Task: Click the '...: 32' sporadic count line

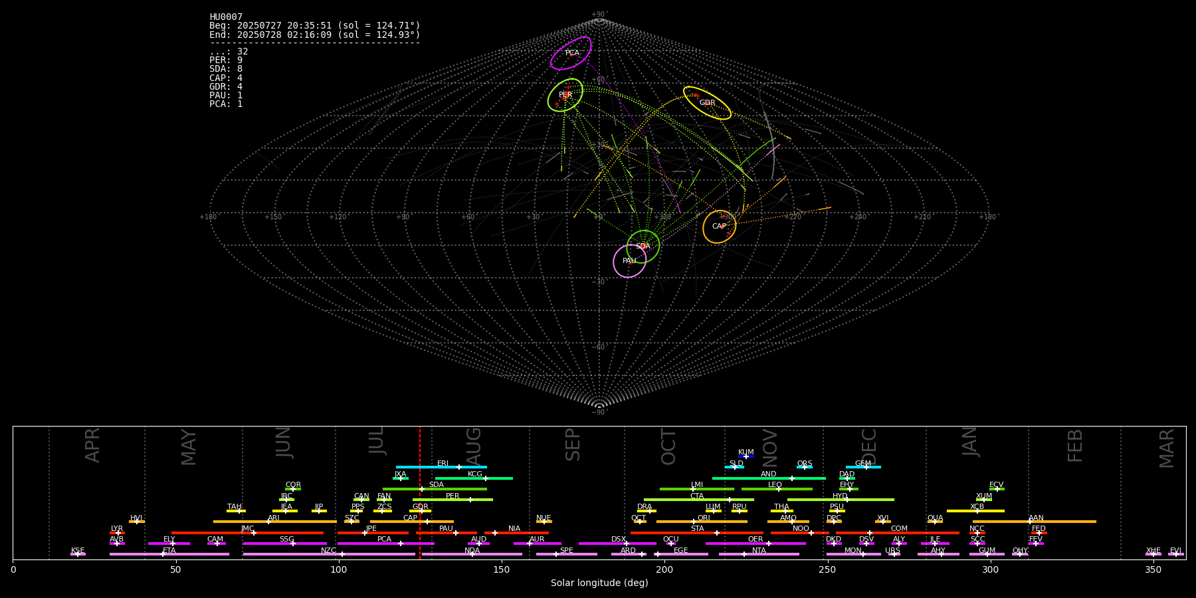Action: pos(229,52)
